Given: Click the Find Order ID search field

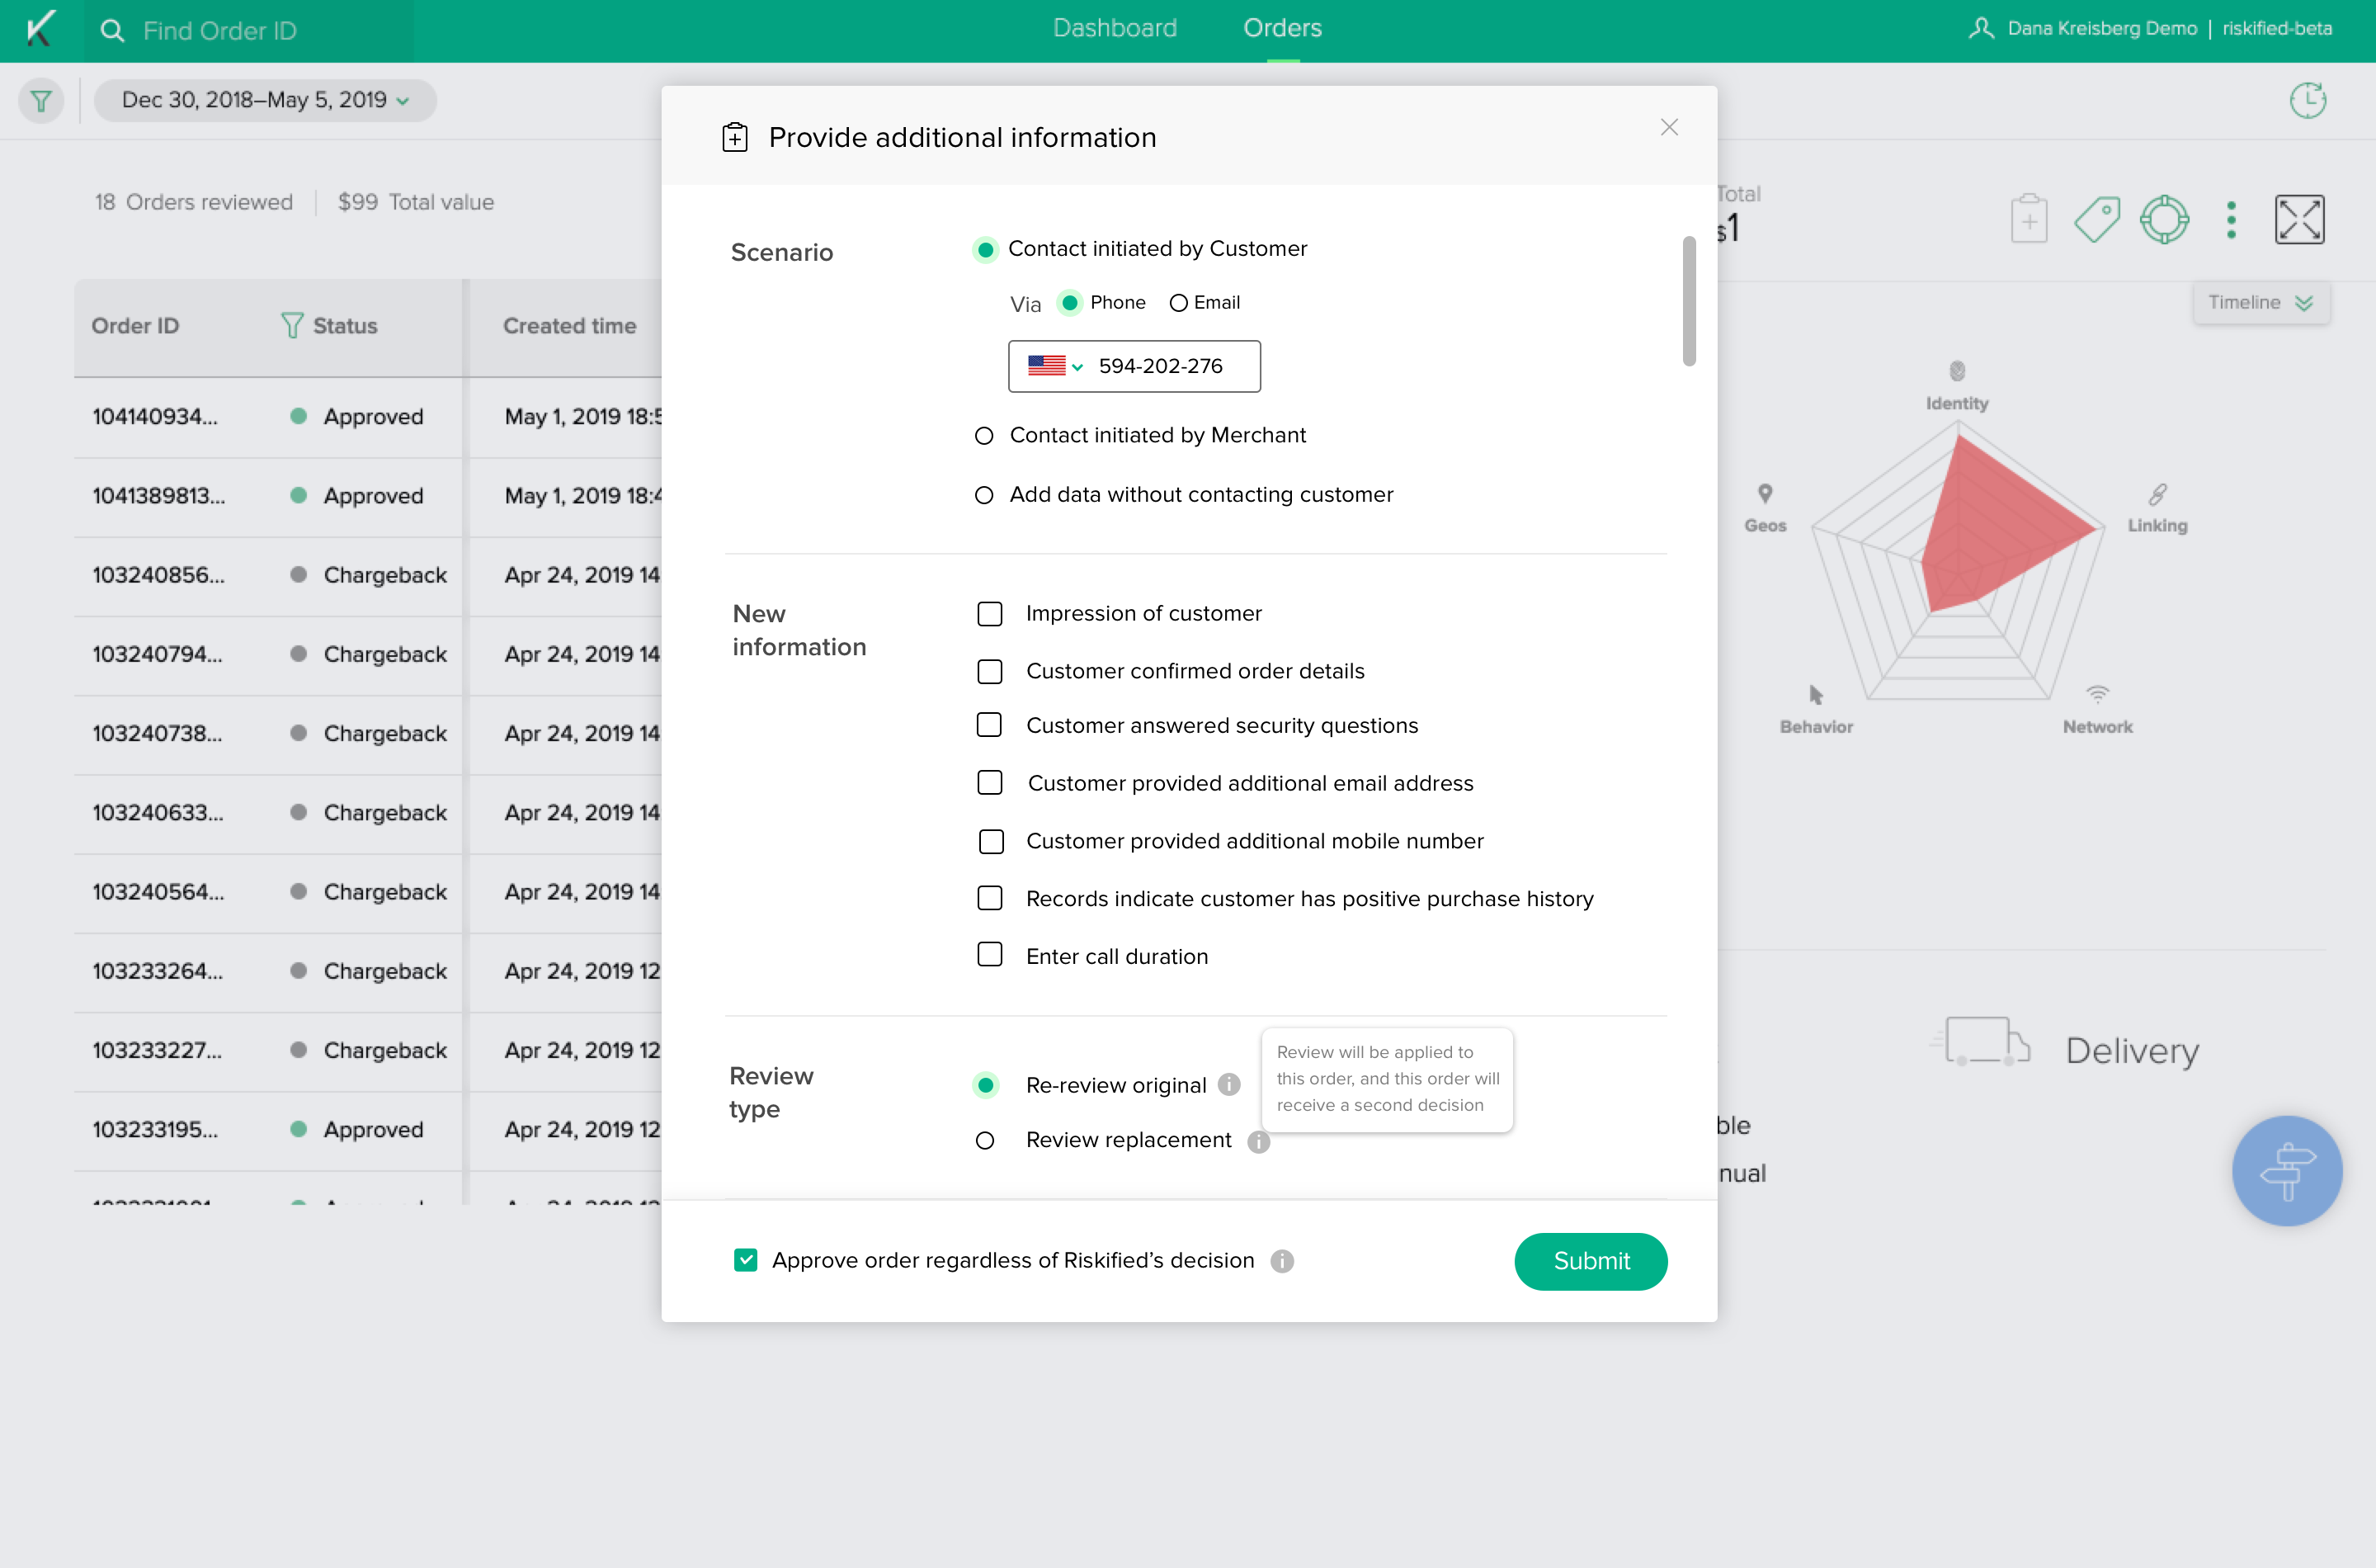Looking at the screenshot, I should [250, 30].
